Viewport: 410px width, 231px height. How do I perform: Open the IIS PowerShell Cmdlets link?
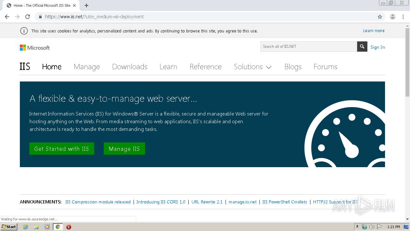click(x=285, y=202)
